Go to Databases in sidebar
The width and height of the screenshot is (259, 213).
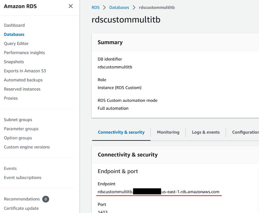14,35
